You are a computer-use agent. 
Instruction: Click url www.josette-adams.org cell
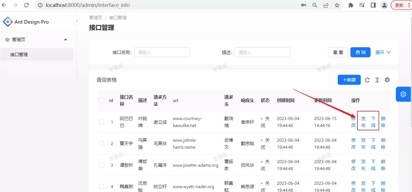[x=195, y=165]
